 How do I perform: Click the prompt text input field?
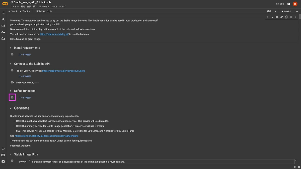163,162
